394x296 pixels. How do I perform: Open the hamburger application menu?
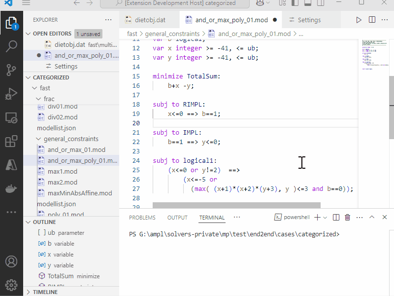pos(26,3)
